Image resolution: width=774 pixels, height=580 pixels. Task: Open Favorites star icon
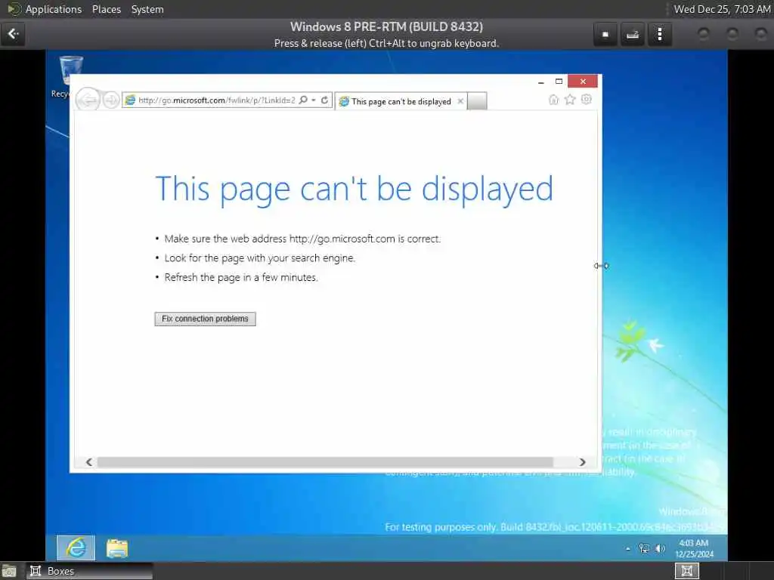click(x=570, y=100)
